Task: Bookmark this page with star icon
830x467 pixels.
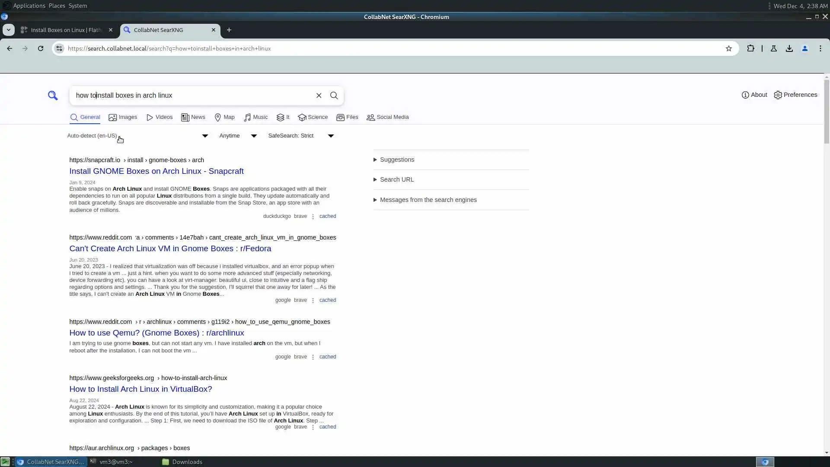Action: pos(729,48)
